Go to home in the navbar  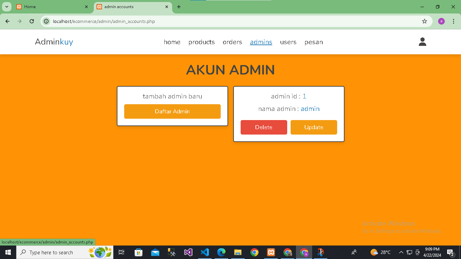[172, 42]
